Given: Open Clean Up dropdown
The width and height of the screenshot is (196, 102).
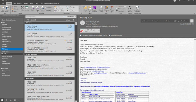Looking at the screenshot, I should point(16,9).
